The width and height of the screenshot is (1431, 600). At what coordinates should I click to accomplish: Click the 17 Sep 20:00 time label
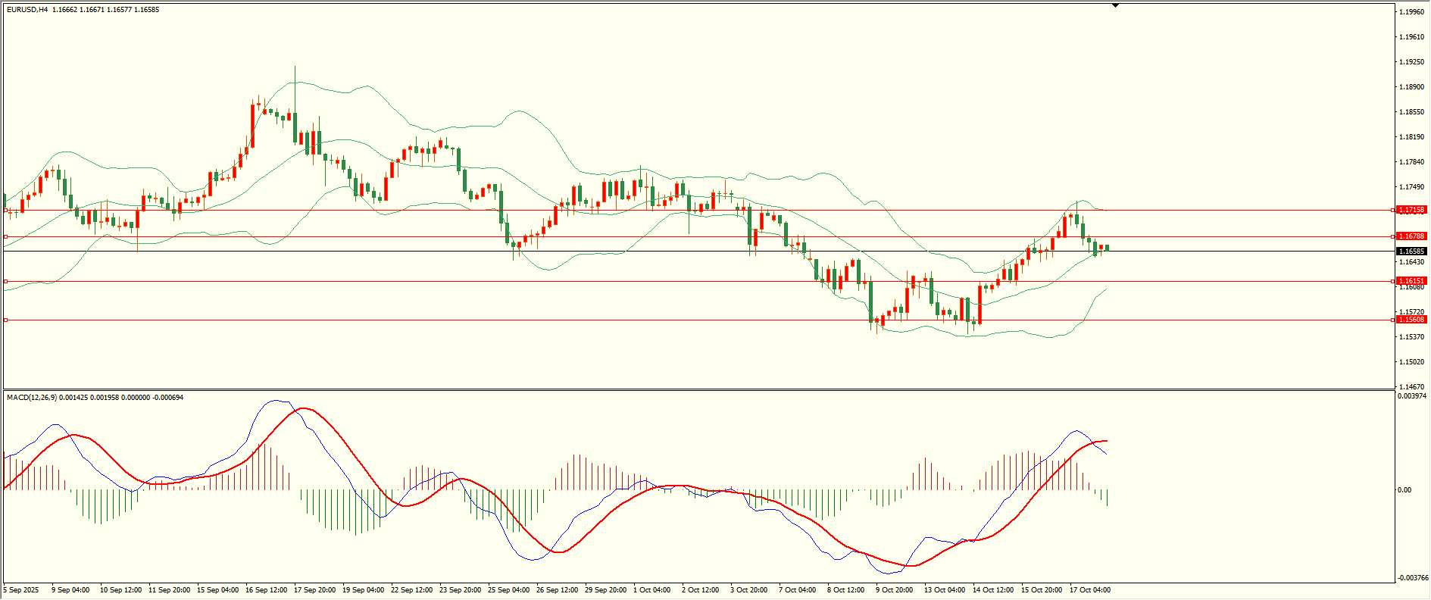(x=314, y=590)
